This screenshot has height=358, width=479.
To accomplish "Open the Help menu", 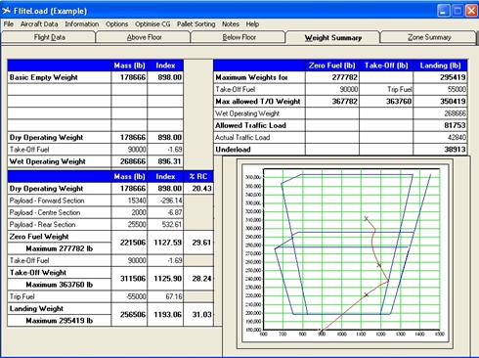I will [x=252, y=24].
